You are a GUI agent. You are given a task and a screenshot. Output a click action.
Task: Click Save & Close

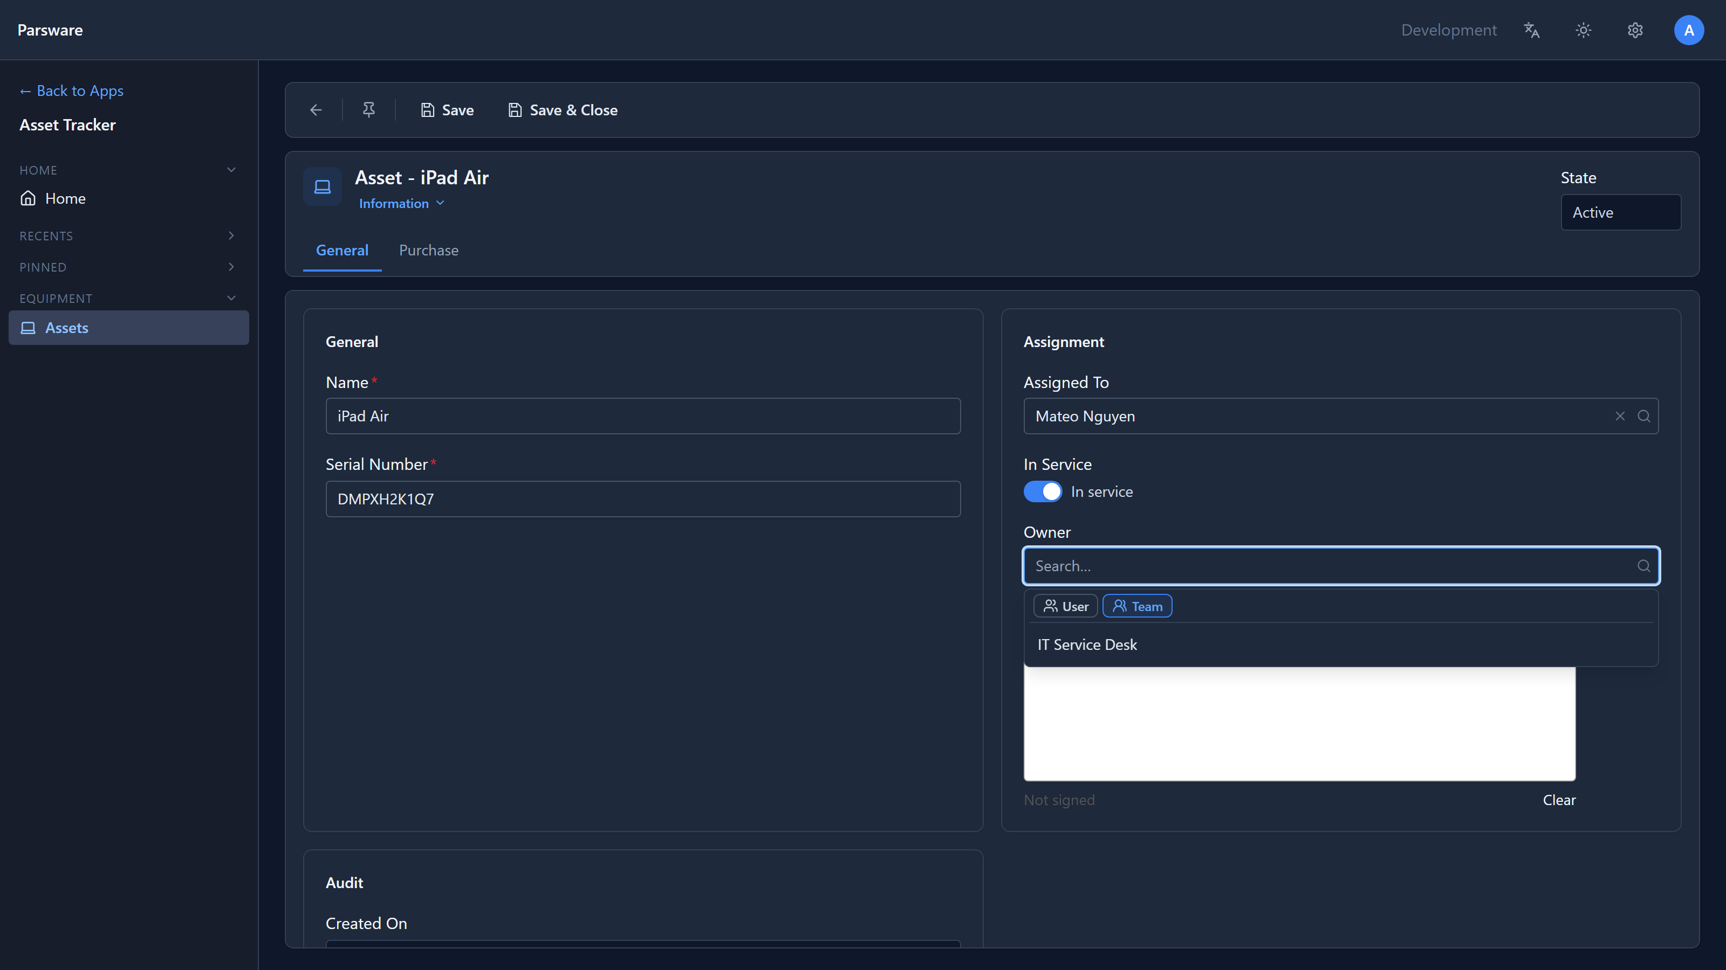pyautogui.click(x=563, y=110)
